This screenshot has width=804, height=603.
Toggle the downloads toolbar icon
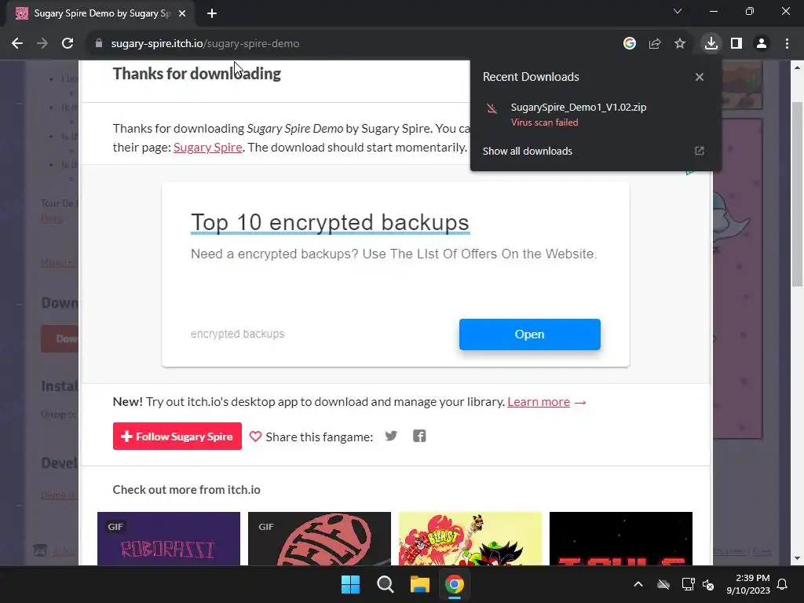[x=711, y=44]
